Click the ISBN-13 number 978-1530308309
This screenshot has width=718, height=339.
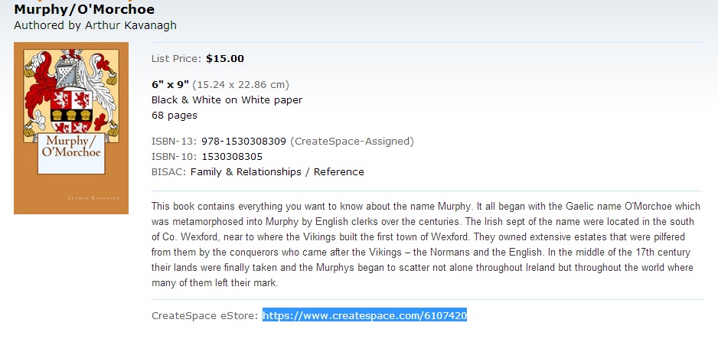pos(243,141)
